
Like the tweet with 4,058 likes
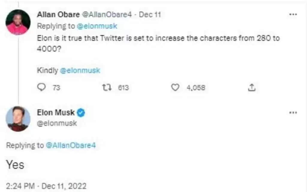click(x=175, y=88)
